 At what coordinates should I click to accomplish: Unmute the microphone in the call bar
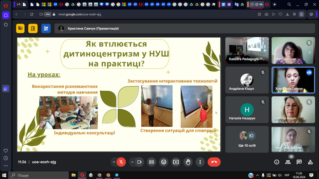pos(121,162)
